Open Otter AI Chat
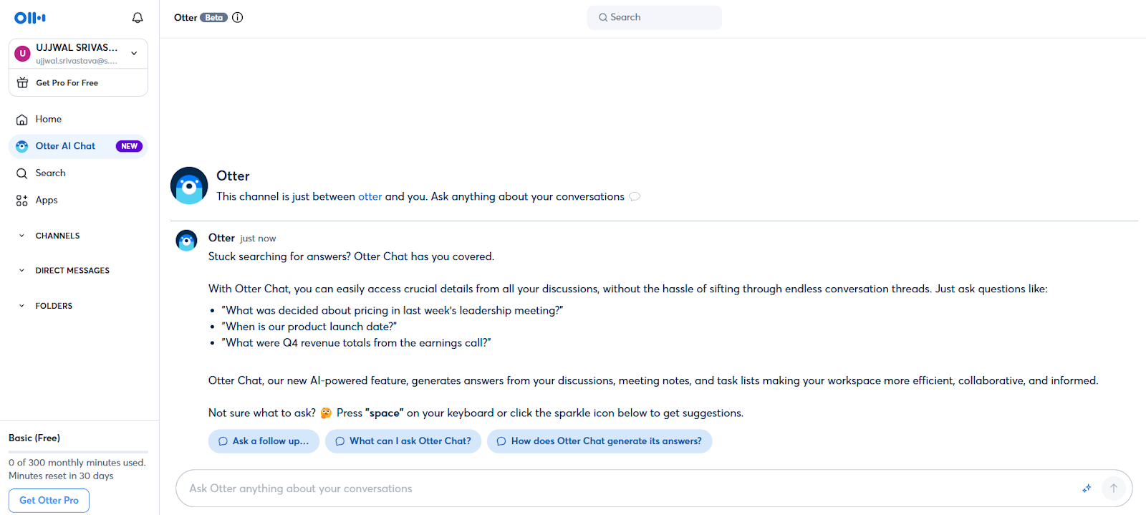This screenshot has height=515, width=1146. (x=78, y=146)
